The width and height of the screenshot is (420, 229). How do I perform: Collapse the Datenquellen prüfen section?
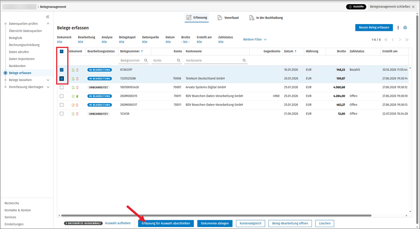[48, 24]
